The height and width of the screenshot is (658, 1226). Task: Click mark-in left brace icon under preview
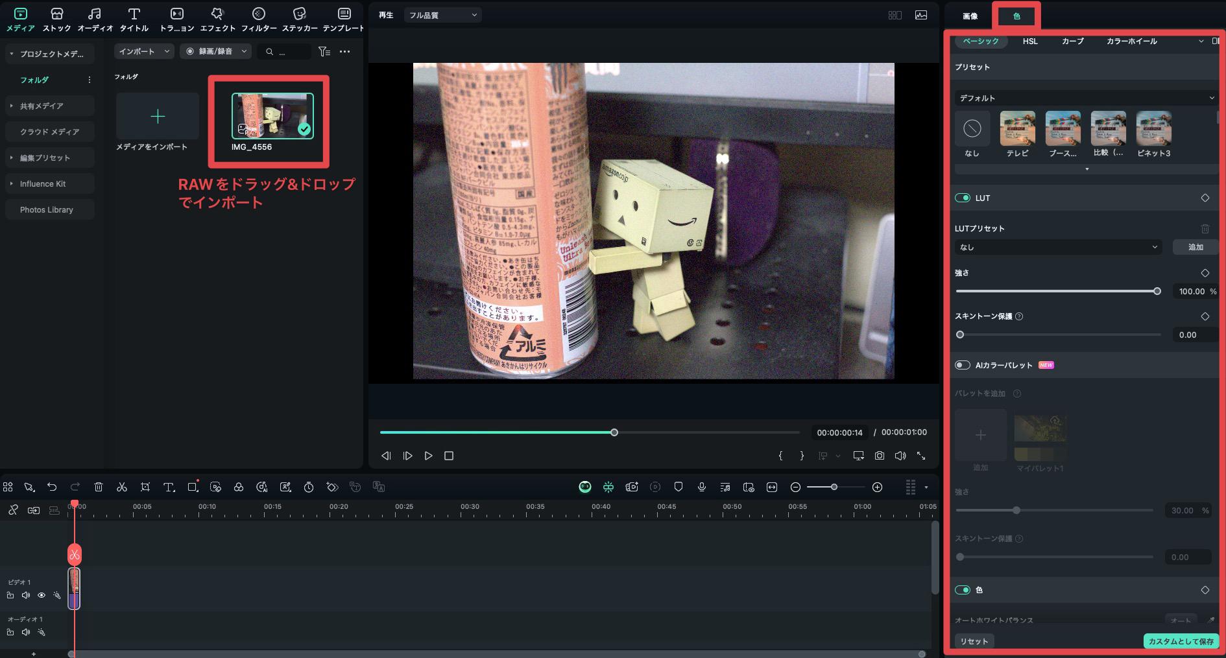pyautogui.click(x=780, y=456)
